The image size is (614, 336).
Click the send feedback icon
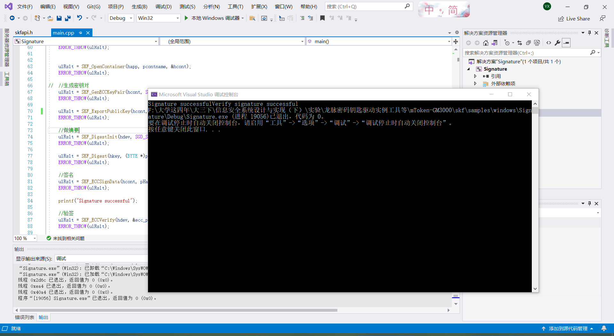pos(602,19)
